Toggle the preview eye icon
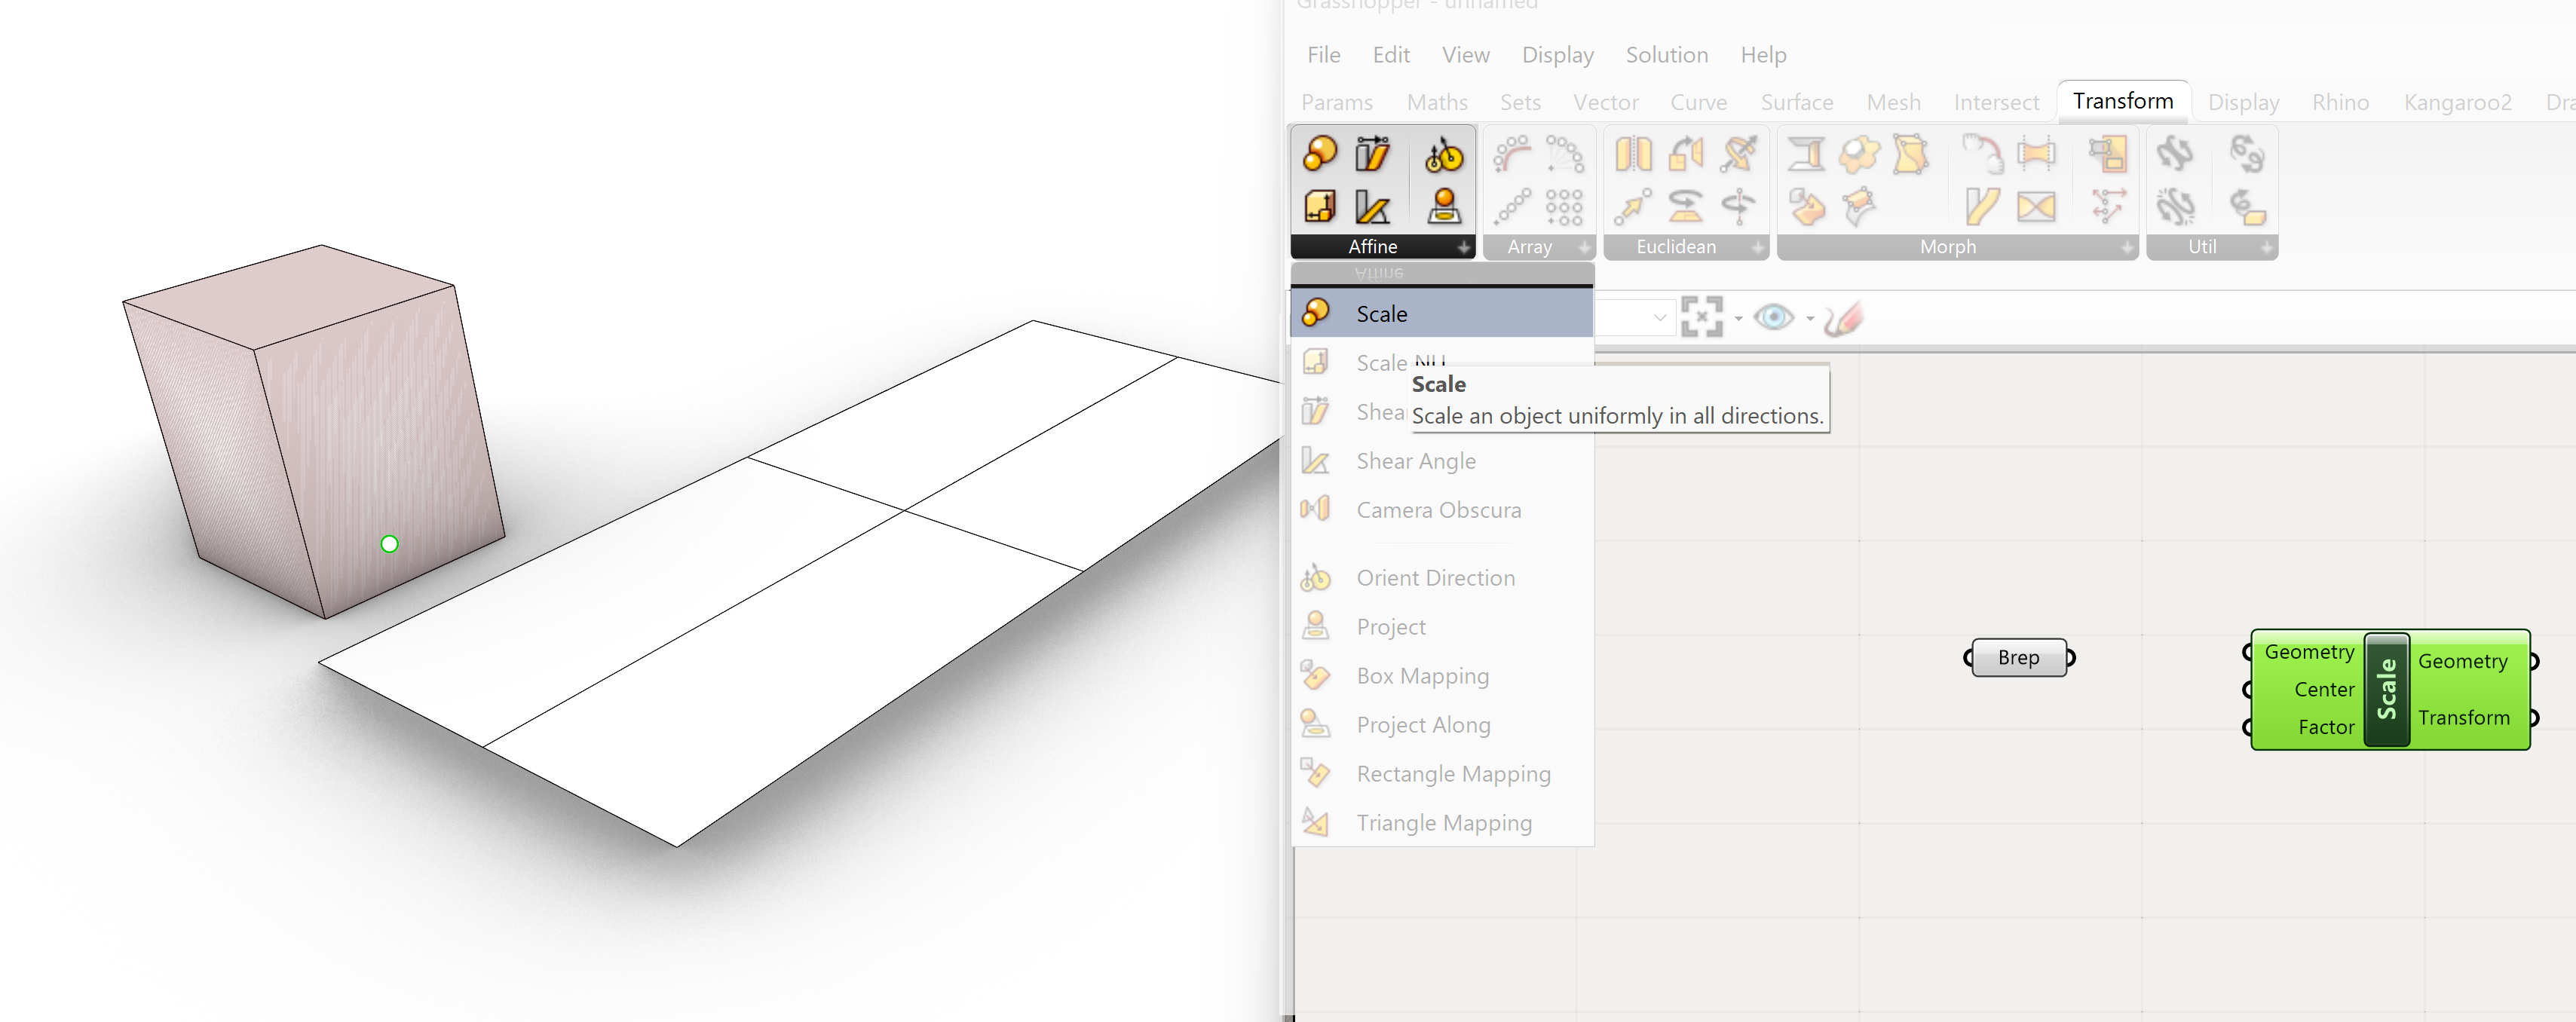This screenshot has height=1022, width=2576. [1774, 318]
